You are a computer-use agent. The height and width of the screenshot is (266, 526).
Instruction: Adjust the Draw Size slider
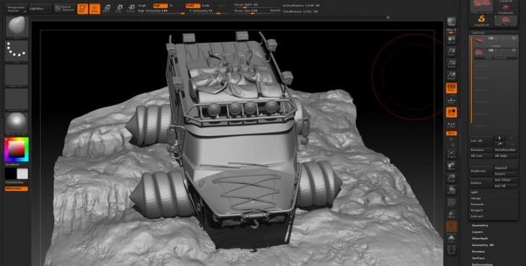252,11
